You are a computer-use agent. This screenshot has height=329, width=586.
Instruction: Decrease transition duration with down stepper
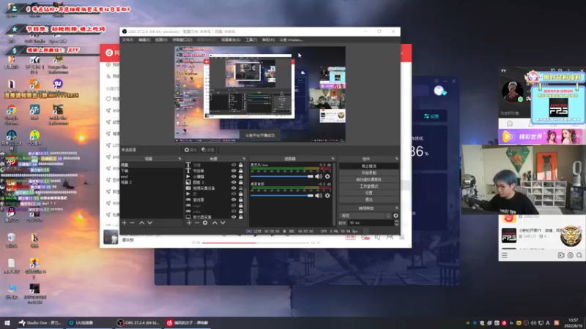[396, 224]
